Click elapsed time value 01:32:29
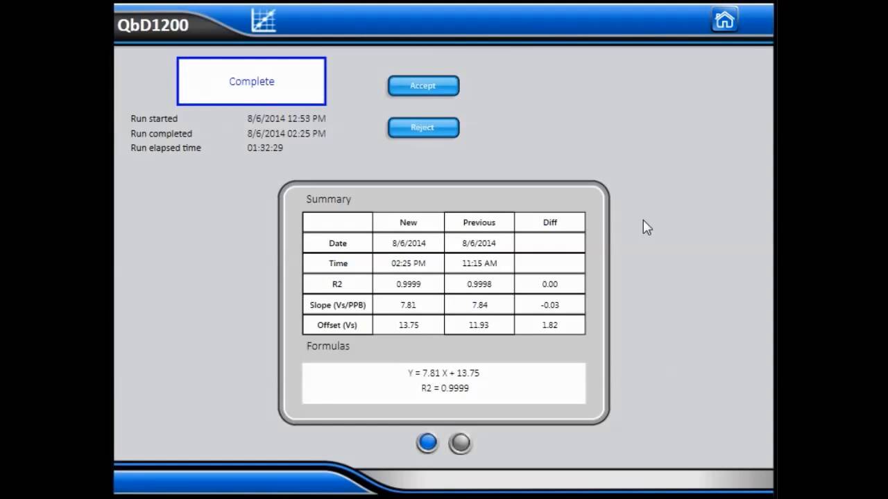Screen dimensions: 888x499 click(x=265, y=148)
